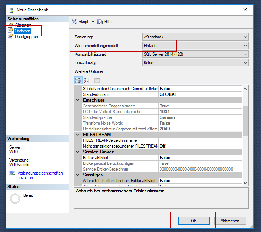Click the Dateigruppen page icon

pyautogui.click(x=11, y=37)
